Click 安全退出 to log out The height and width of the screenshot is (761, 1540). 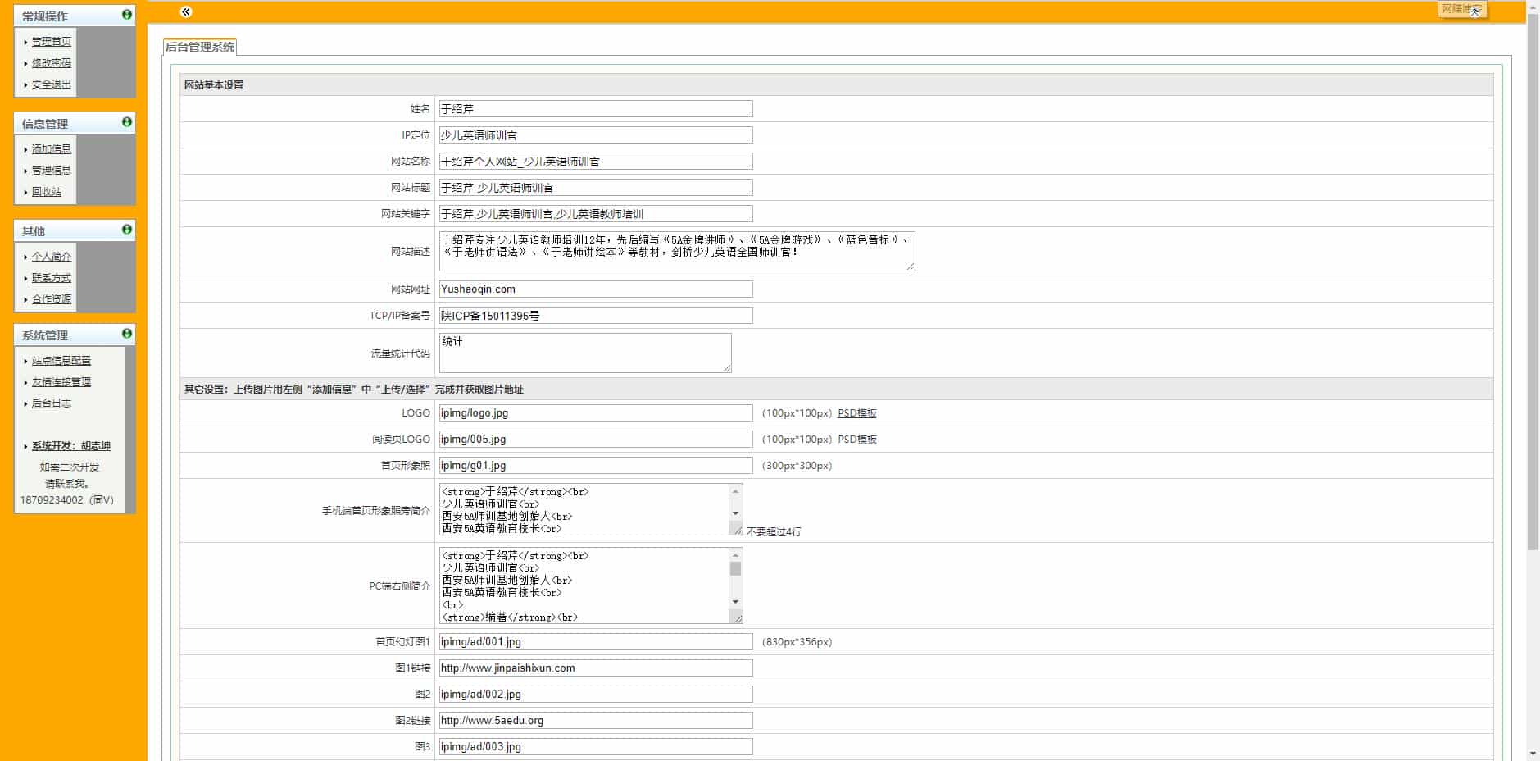[x=51, y=84]
